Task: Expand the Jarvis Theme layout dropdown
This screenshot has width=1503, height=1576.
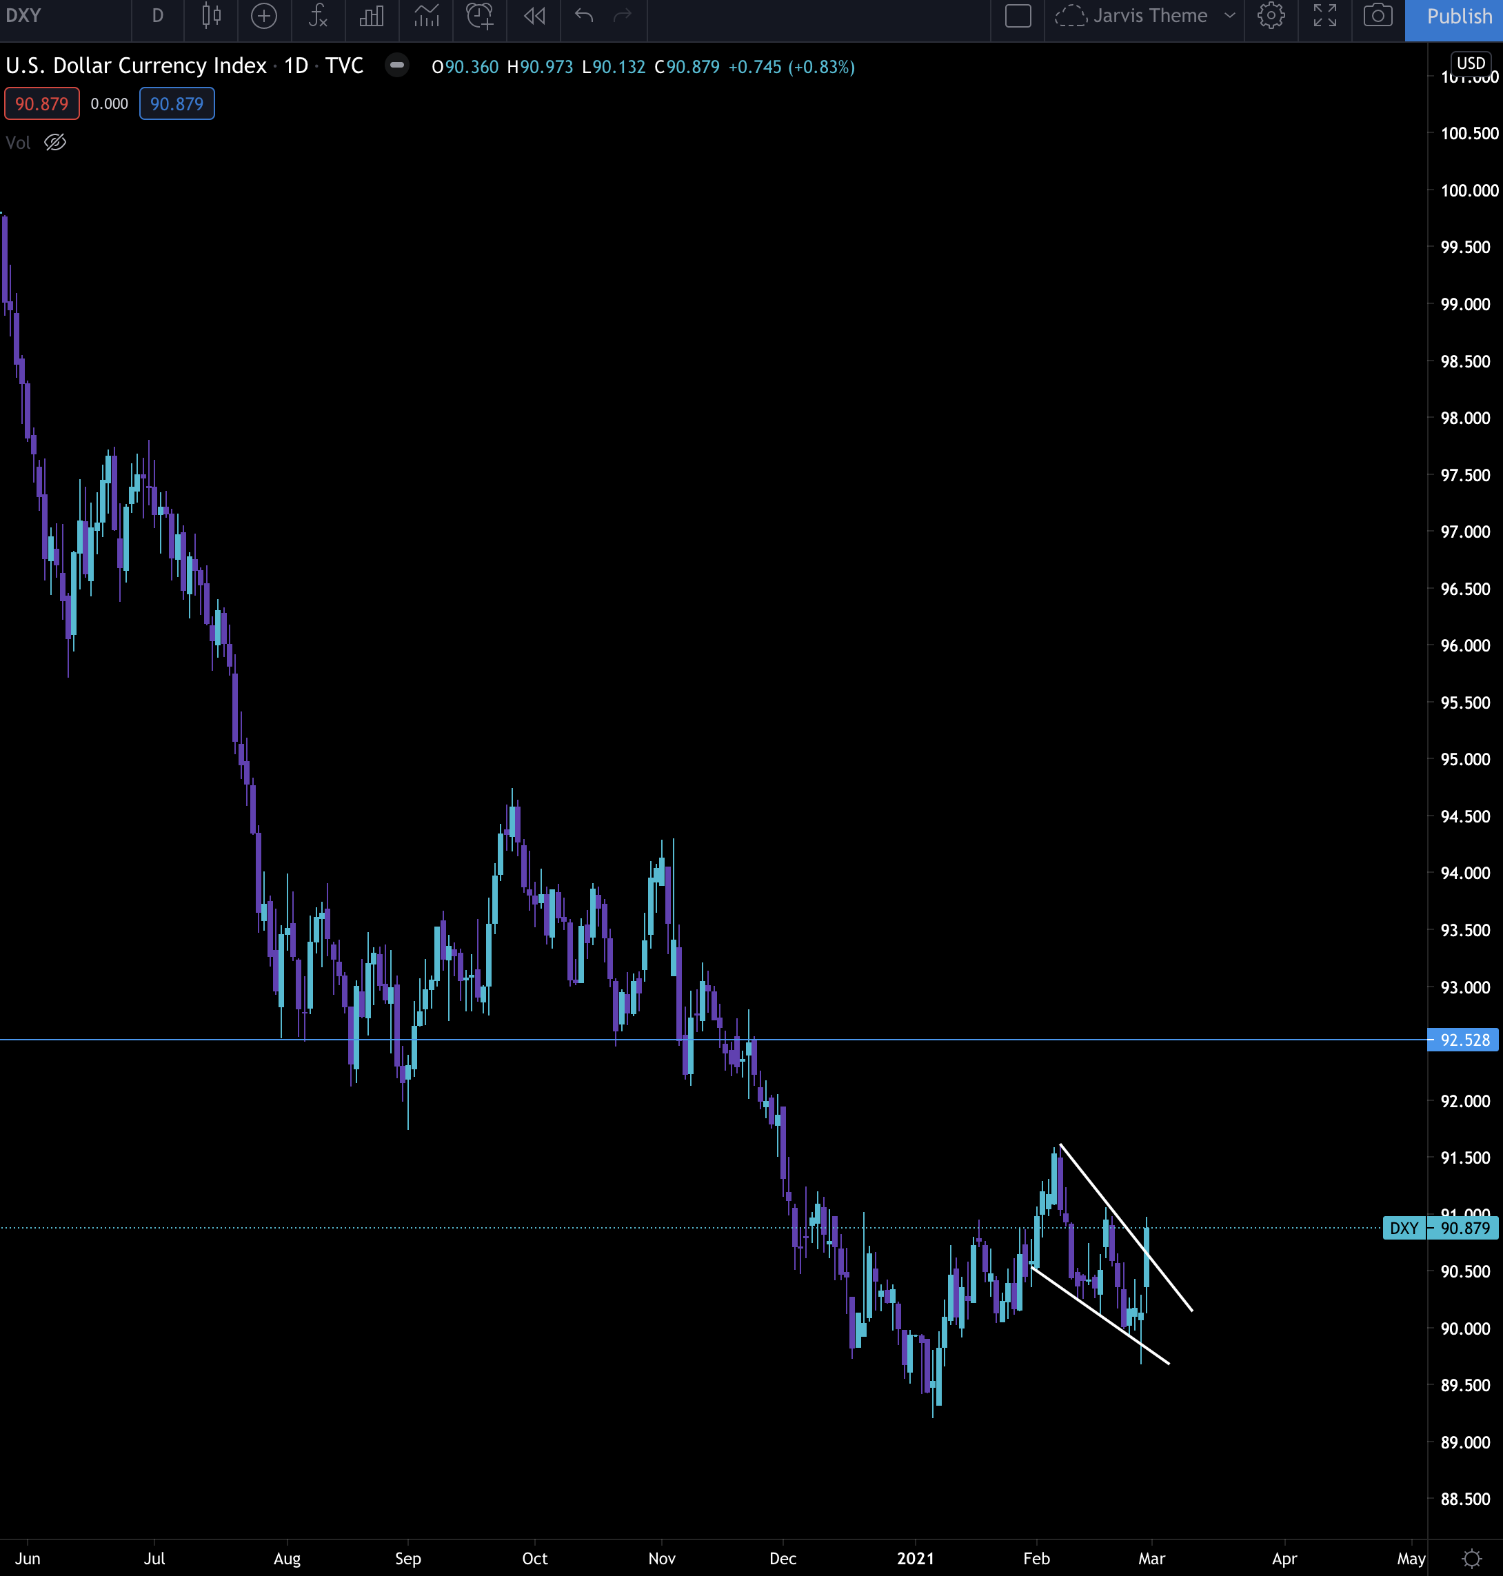Action: (x=1229, y=16)
